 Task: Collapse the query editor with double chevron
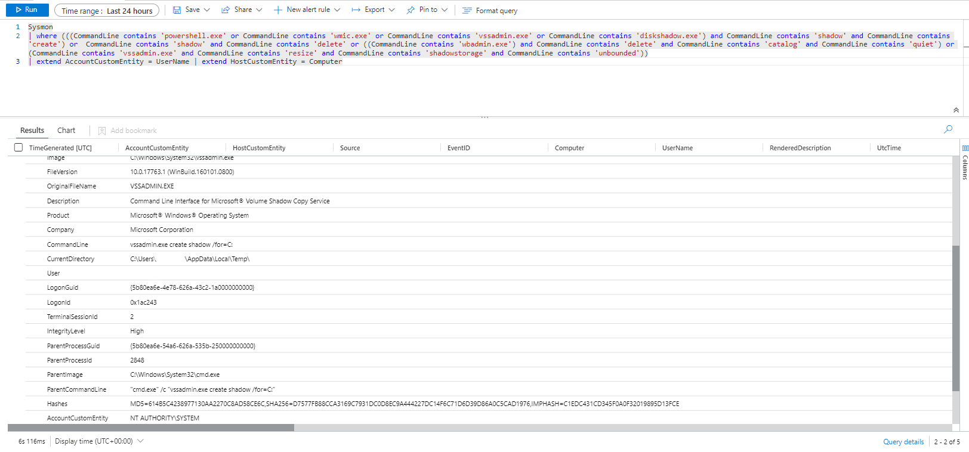point(956,110)
